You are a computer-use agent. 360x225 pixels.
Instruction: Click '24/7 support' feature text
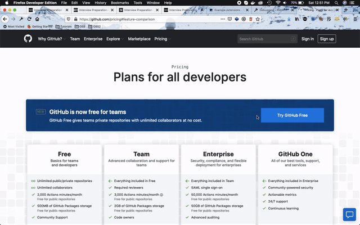coord(278,201)
